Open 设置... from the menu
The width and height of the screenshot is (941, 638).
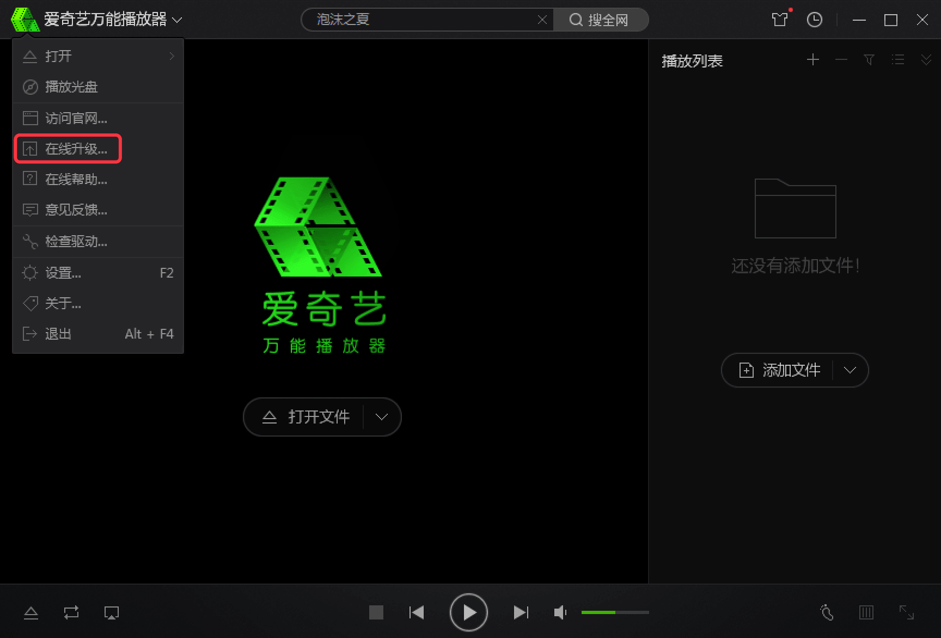[x=98, y=273]
